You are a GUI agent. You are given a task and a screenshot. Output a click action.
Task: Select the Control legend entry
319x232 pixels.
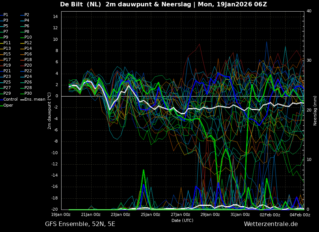pos(10,100)
